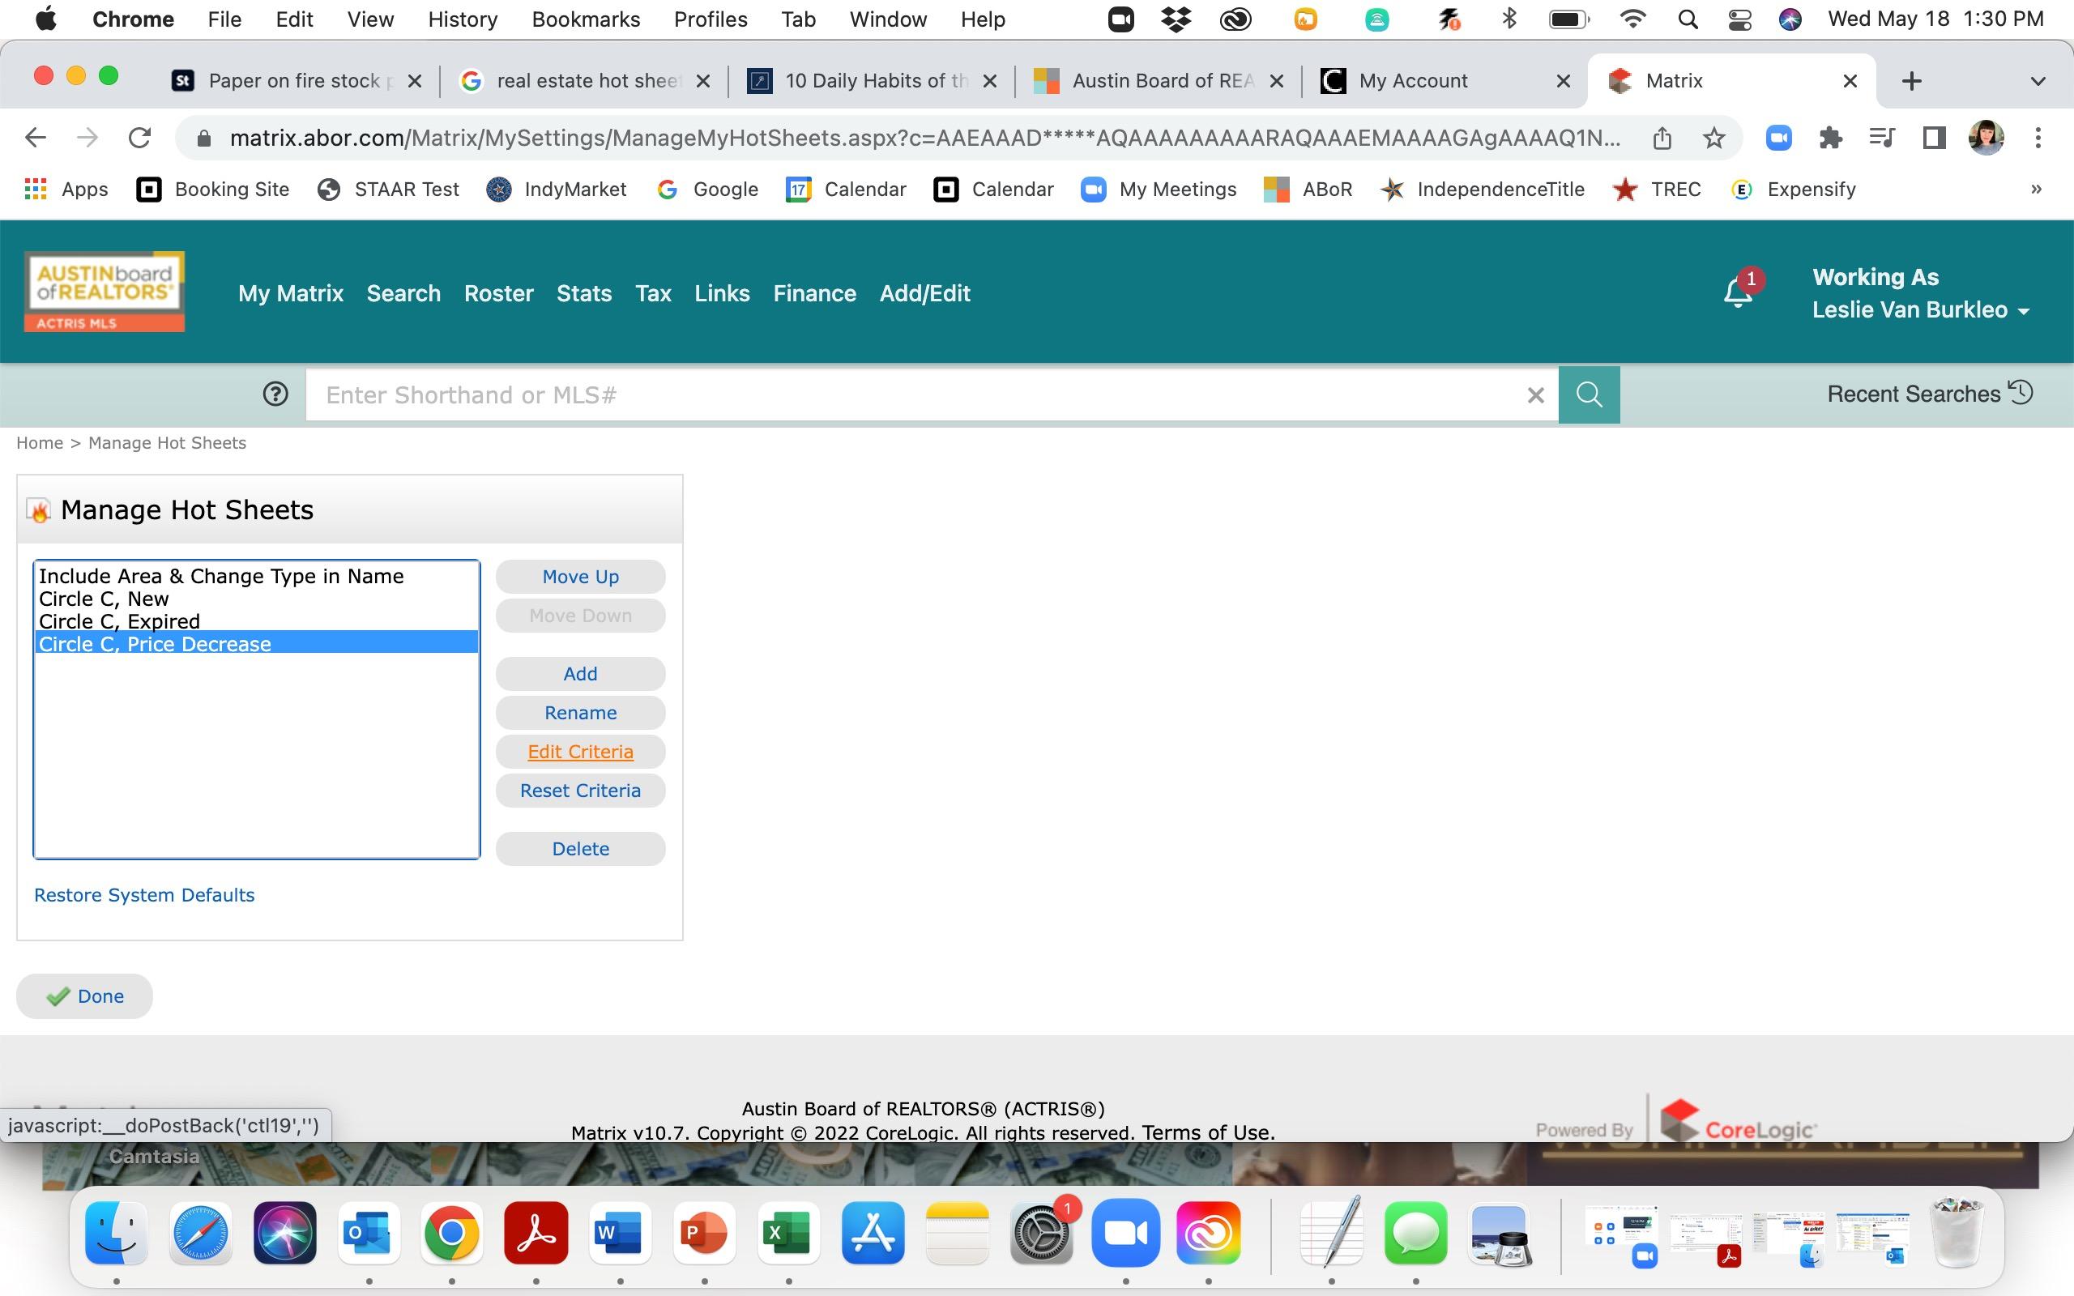Open the Chrome extensions puzzle icon
This screenshot has width=2074, height=1296.
(1830, 138)
